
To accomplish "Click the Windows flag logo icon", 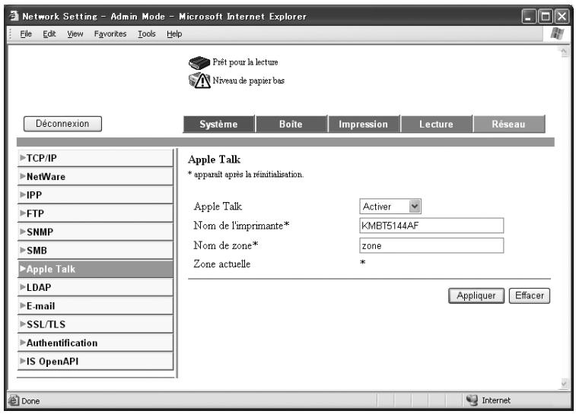I will 557,33.
